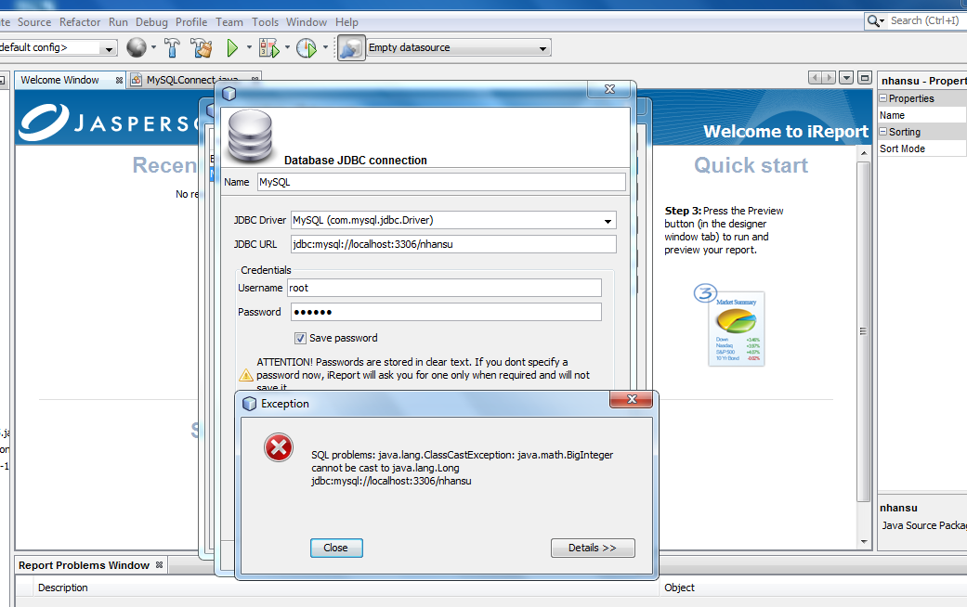Image resolution: width=967 pixels, height=607 pixels.
Task: Close the MySQLConnect.java tab with its x
Action: [255, 79]
